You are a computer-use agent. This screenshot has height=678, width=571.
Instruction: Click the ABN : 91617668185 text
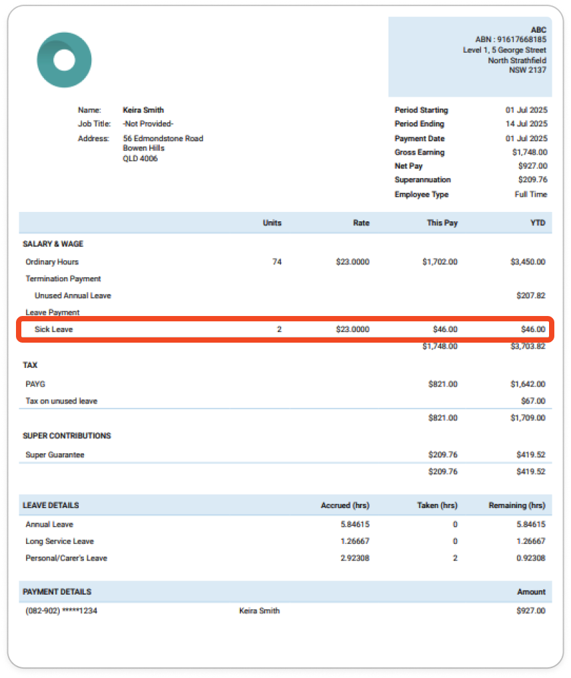(x=511, y=39)
